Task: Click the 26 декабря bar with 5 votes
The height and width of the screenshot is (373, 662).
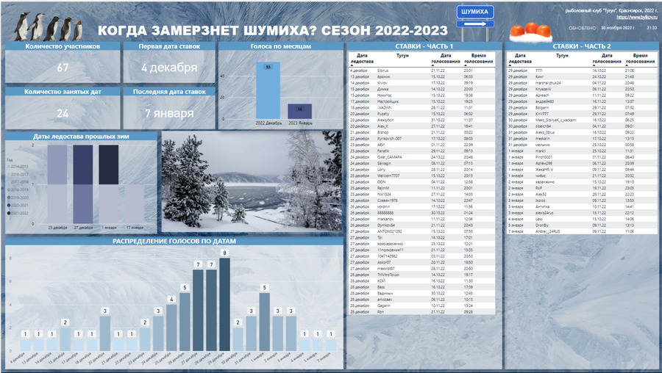Action: pos(185,322)
